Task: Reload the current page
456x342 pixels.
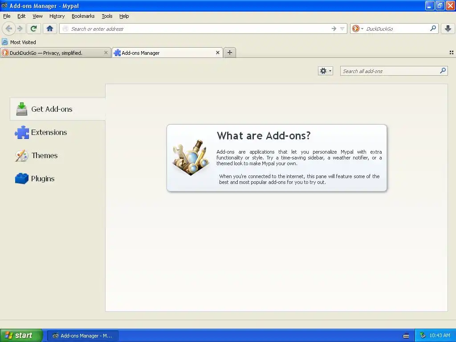Action: click(x=34, y=28)
